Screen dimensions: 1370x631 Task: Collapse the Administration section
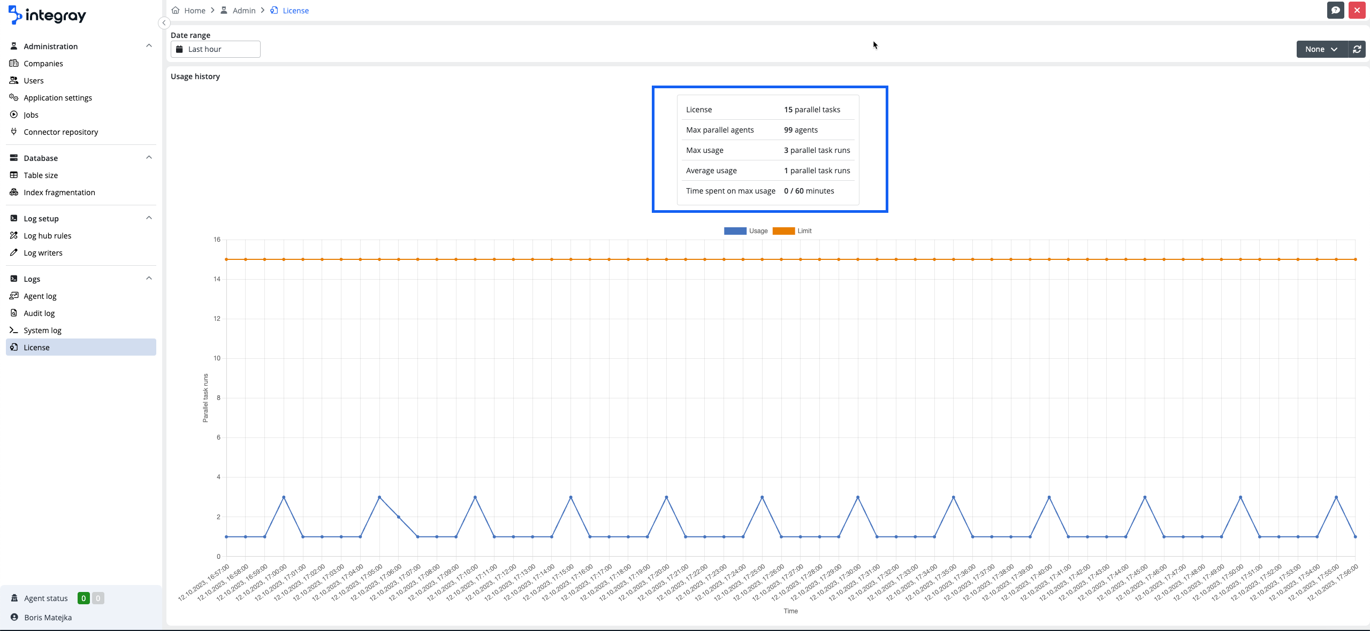pos(149,46)
